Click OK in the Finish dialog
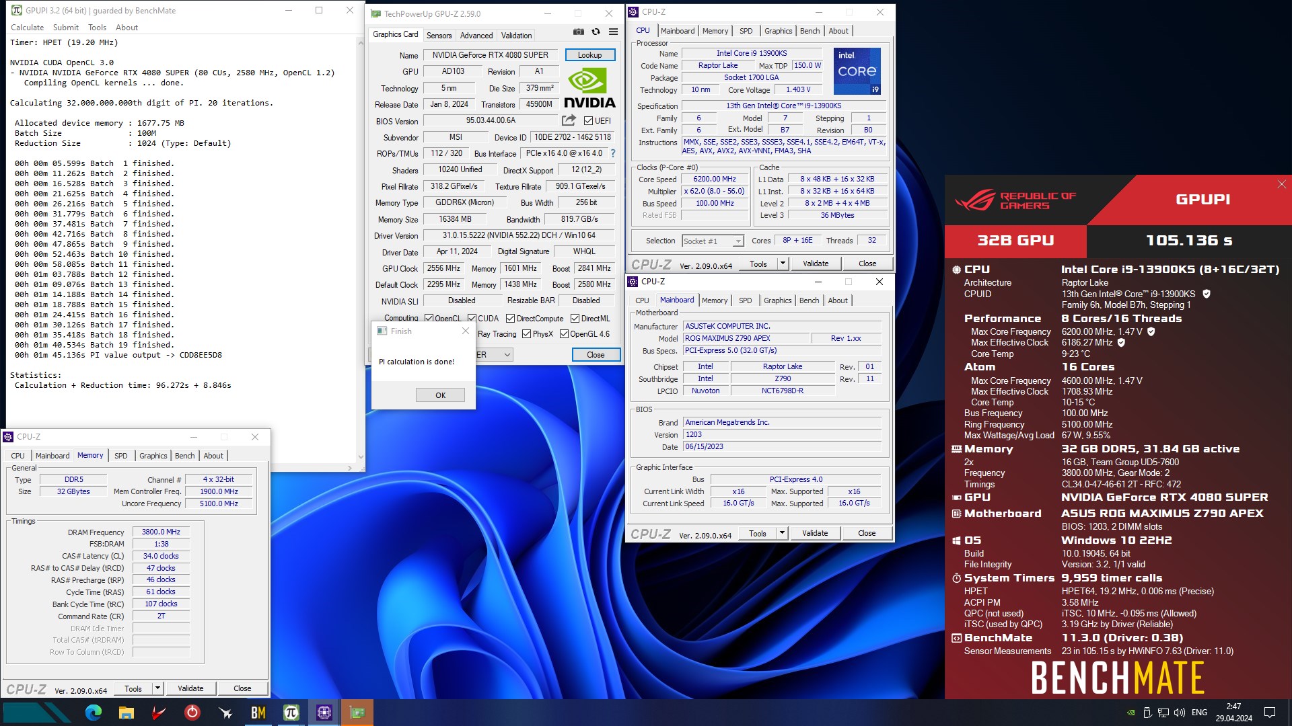This screenshot has width=1292, height=726. click(440, 395)
